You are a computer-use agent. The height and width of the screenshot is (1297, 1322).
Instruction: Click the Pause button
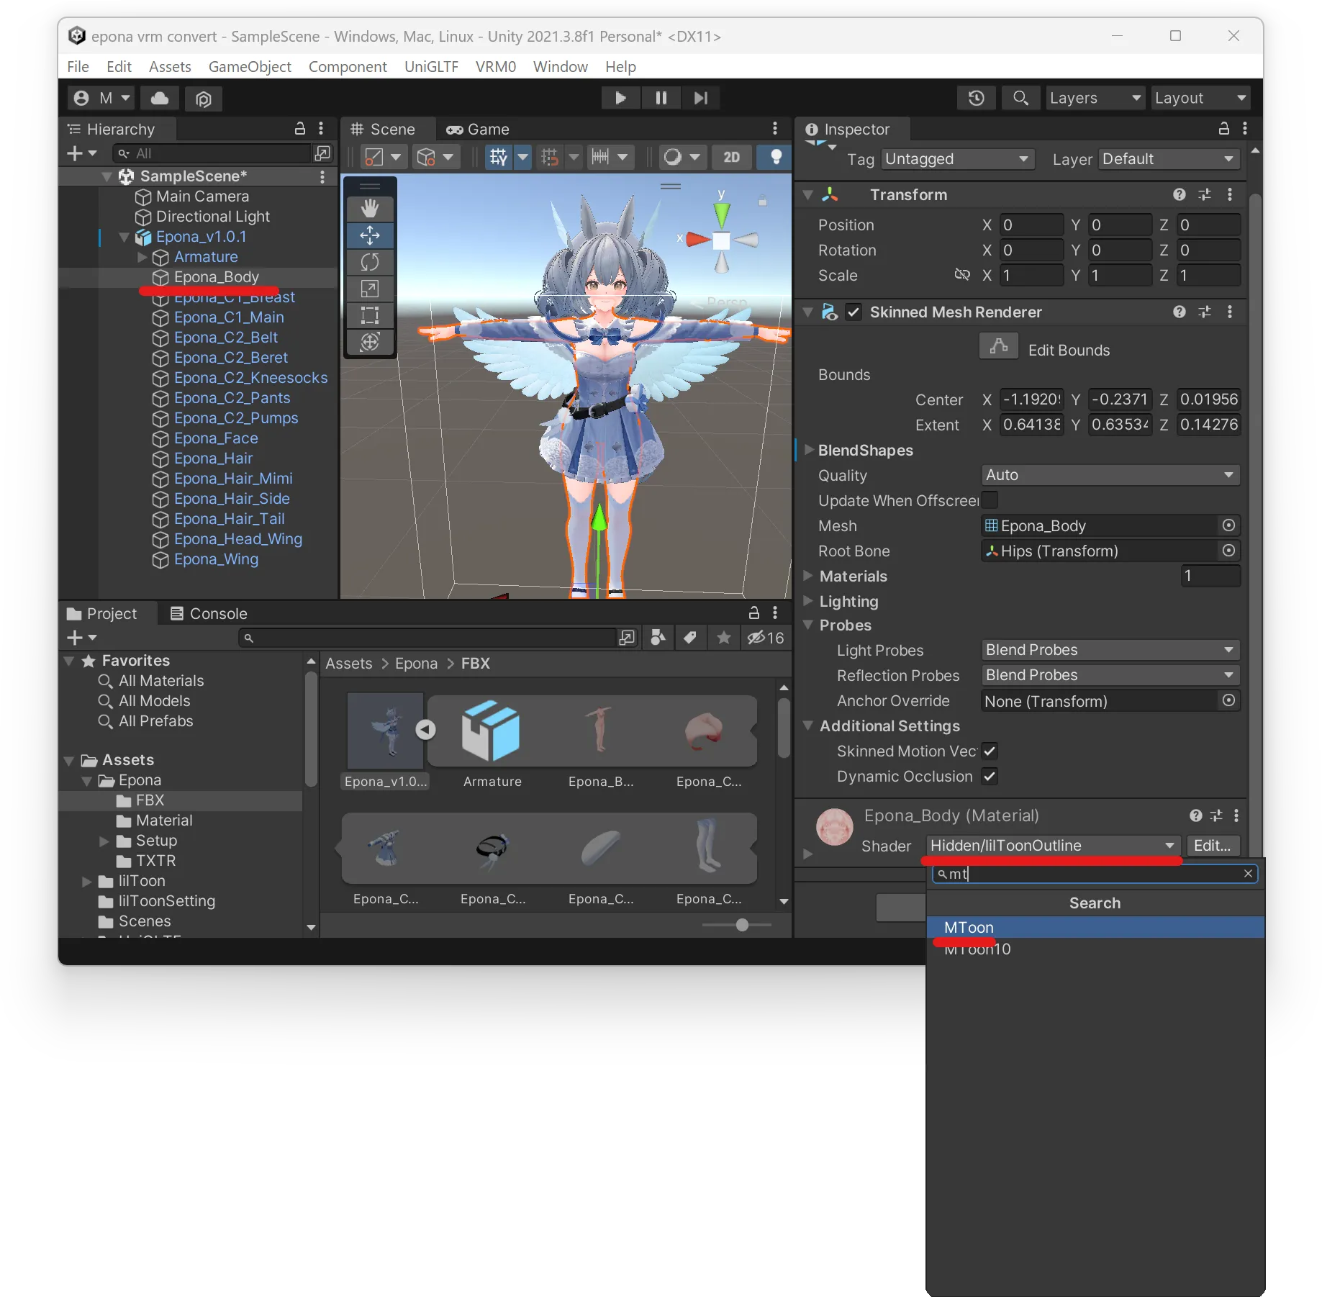coord(661,98)
